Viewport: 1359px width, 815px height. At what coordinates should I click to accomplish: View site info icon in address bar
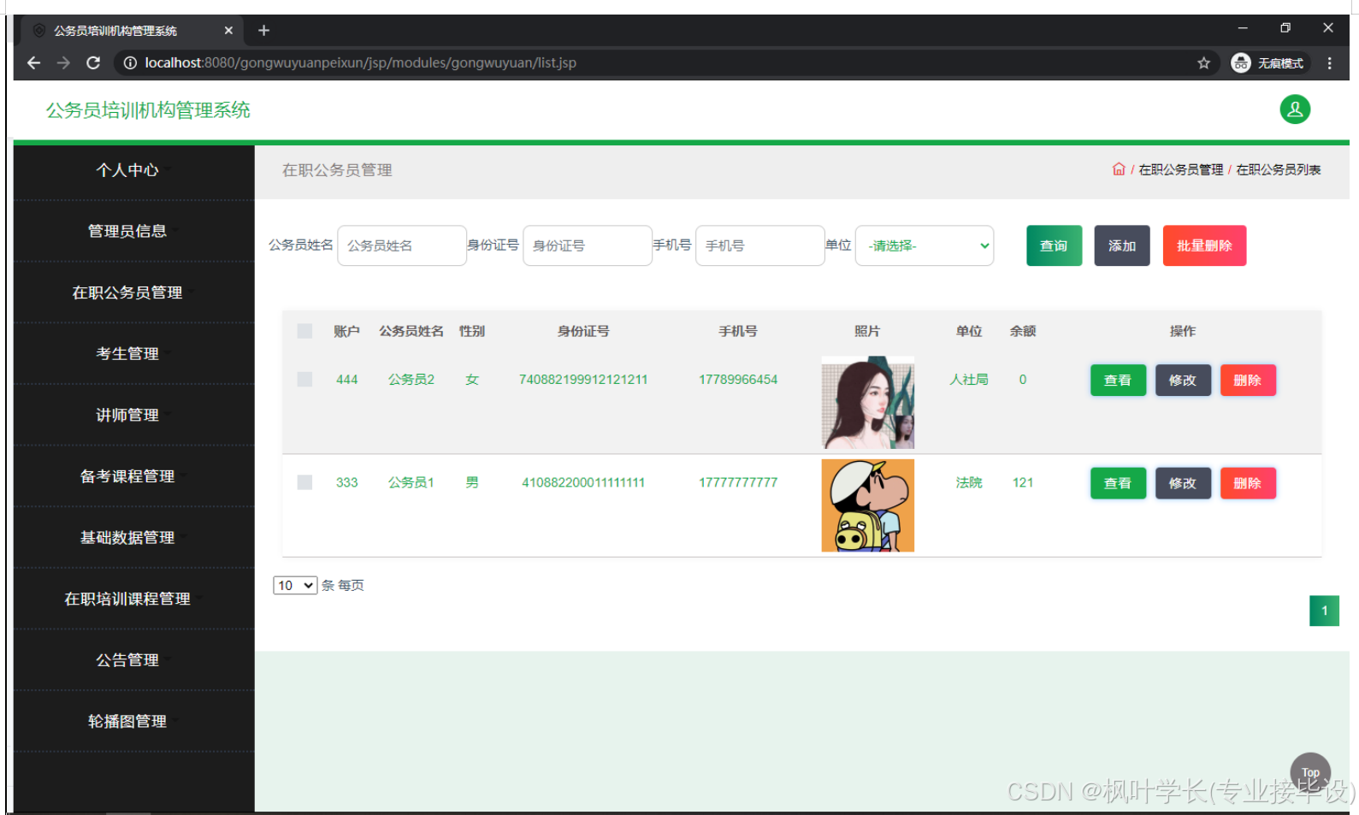point(130,63)
